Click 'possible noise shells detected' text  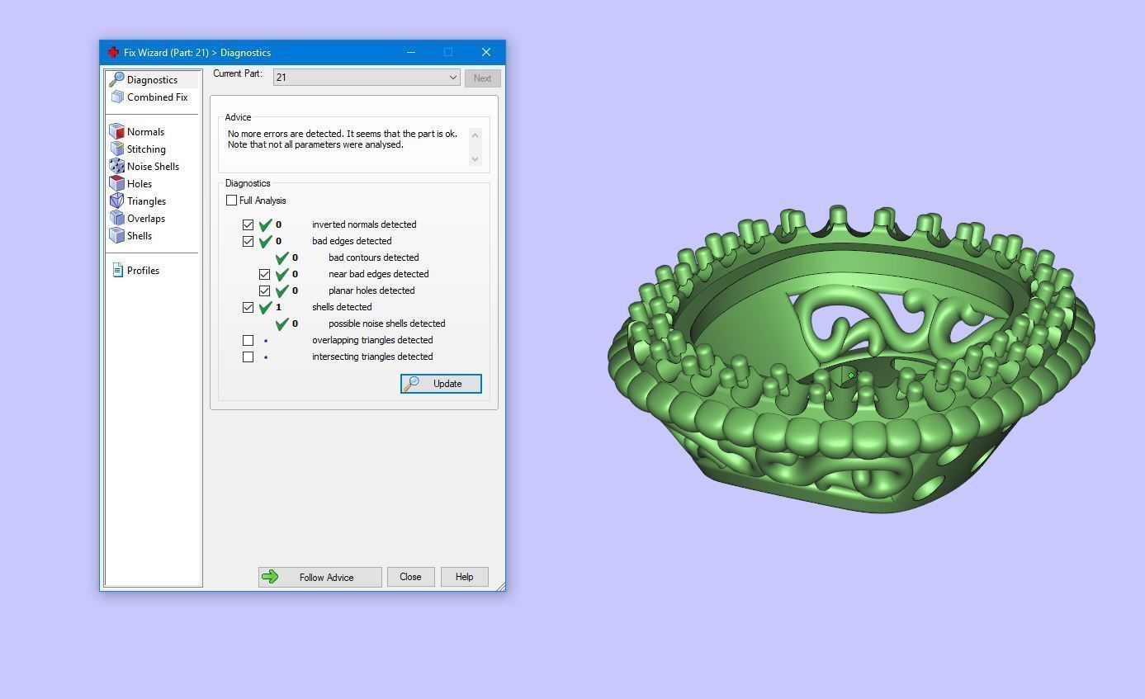386,324
